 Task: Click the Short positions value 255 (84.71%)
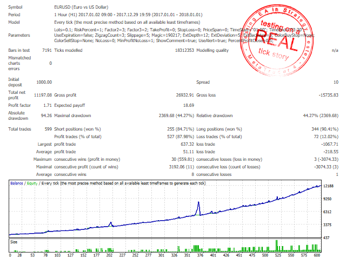click(x=181, y=129)
